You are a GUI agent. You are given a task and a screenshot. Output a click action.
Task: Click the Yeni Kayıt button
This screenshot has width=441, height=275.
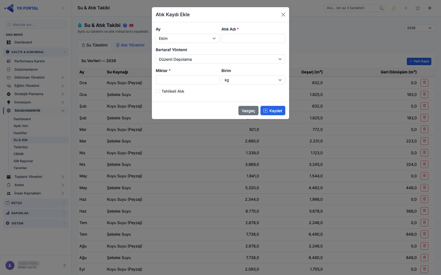tap(419, 61)
